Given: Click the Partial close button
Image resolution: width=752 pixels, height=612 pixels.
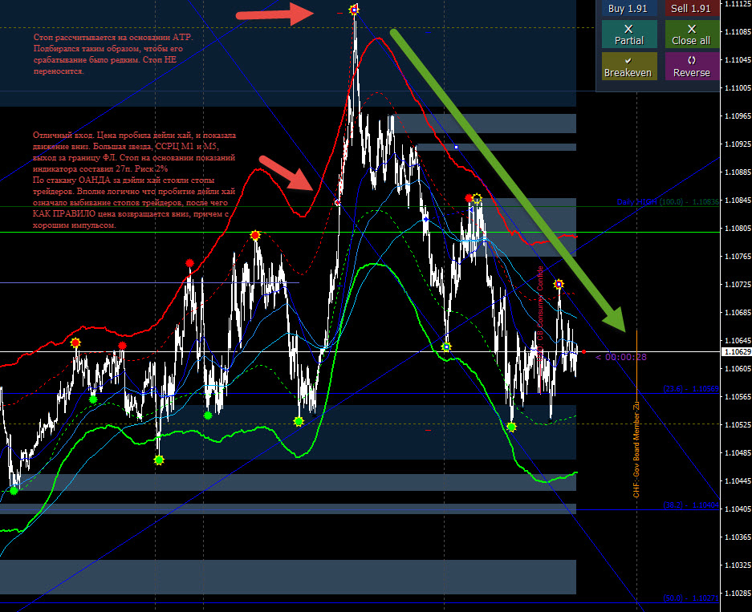Looking at the screenshot, I should (628, 34).
